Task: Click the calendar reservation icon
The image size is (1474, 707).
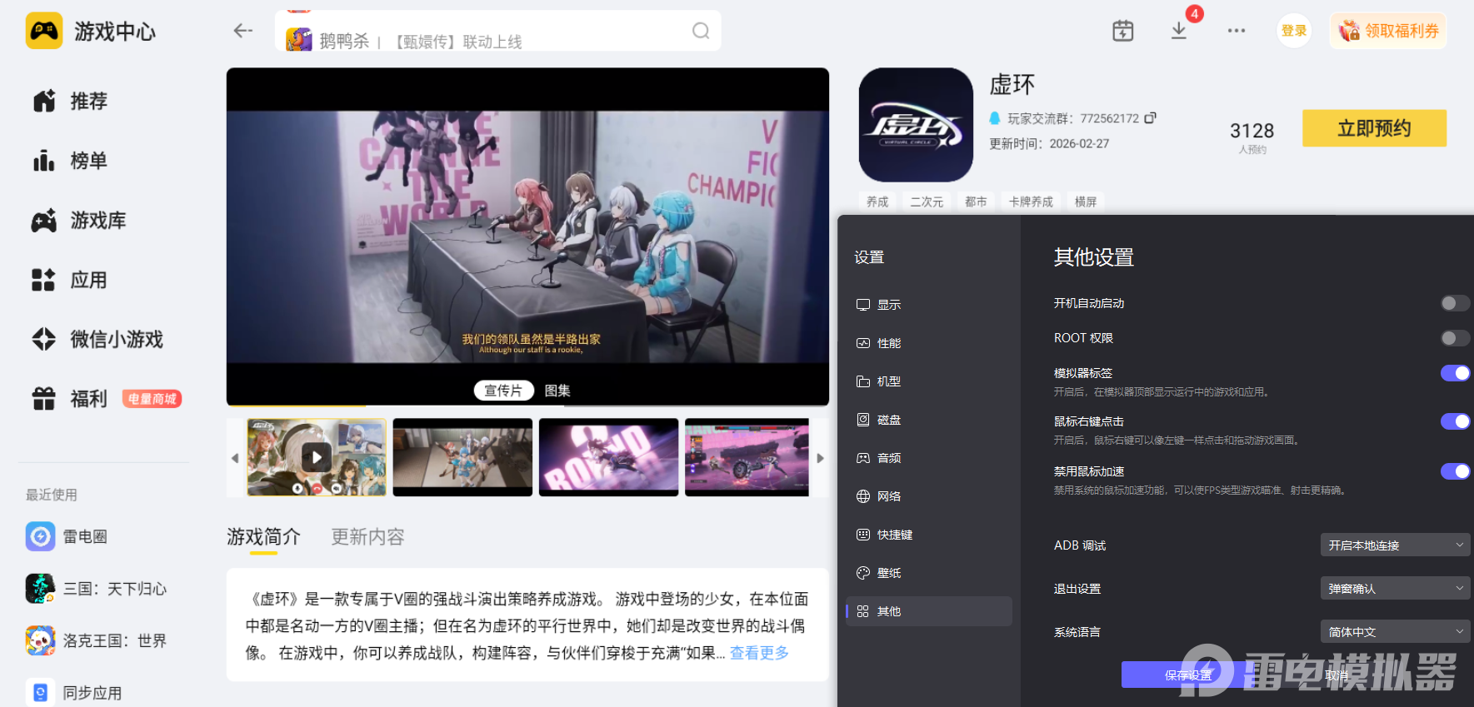Action: click(1122, 31)
